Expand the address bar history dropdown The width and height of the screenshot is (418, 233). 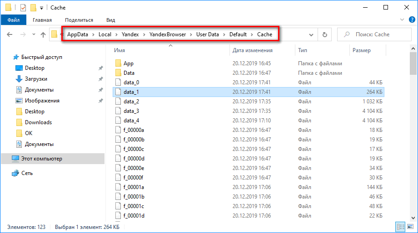[311, 34]
